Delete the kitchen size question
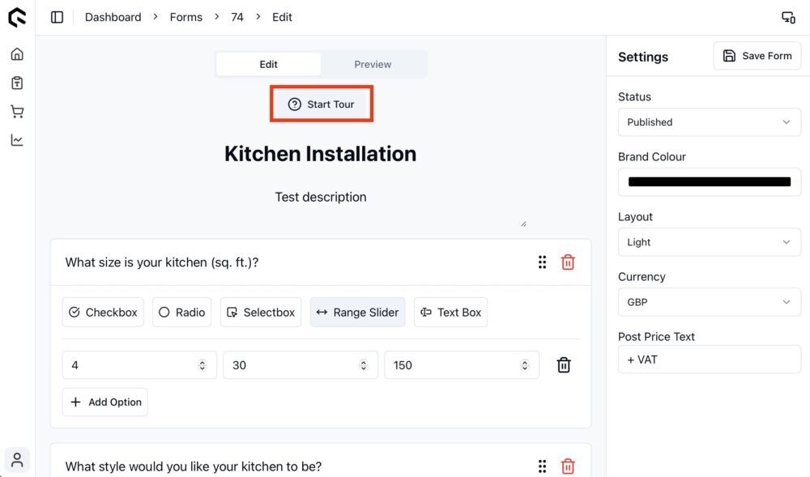This screenshot has height=477, width=810. point(568,262)
